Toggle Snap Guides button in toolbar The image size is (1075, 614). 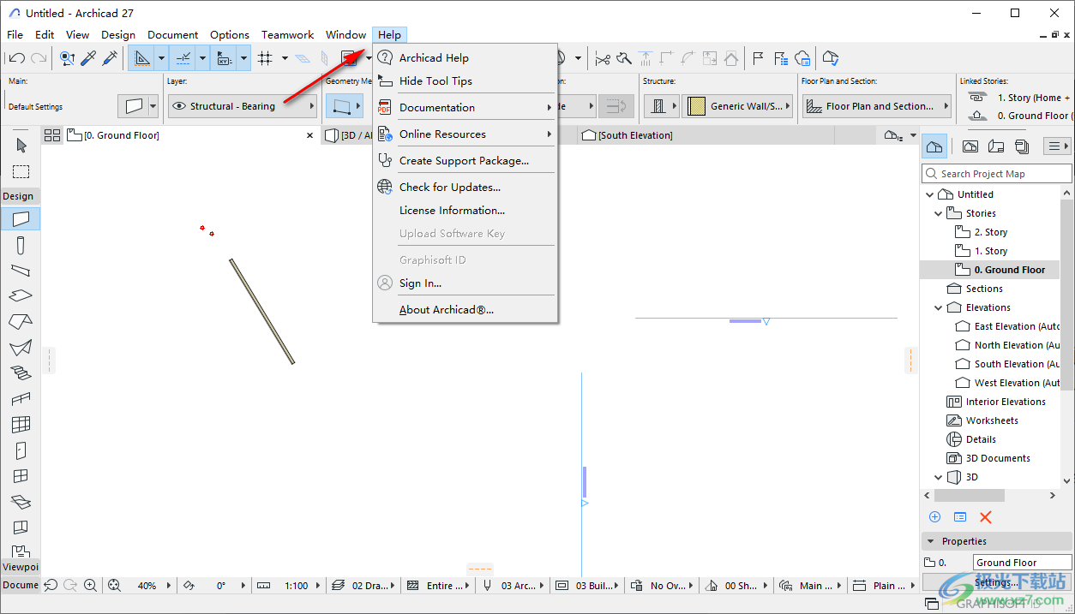pyautogui.click(x=183, y=58)
